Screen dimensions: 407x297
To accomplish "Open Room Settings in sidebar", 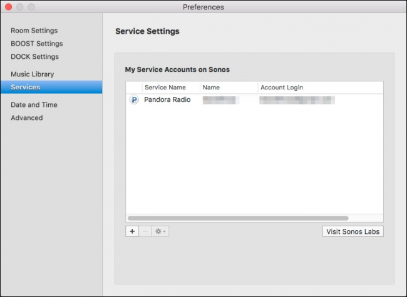I will (34, 31).
